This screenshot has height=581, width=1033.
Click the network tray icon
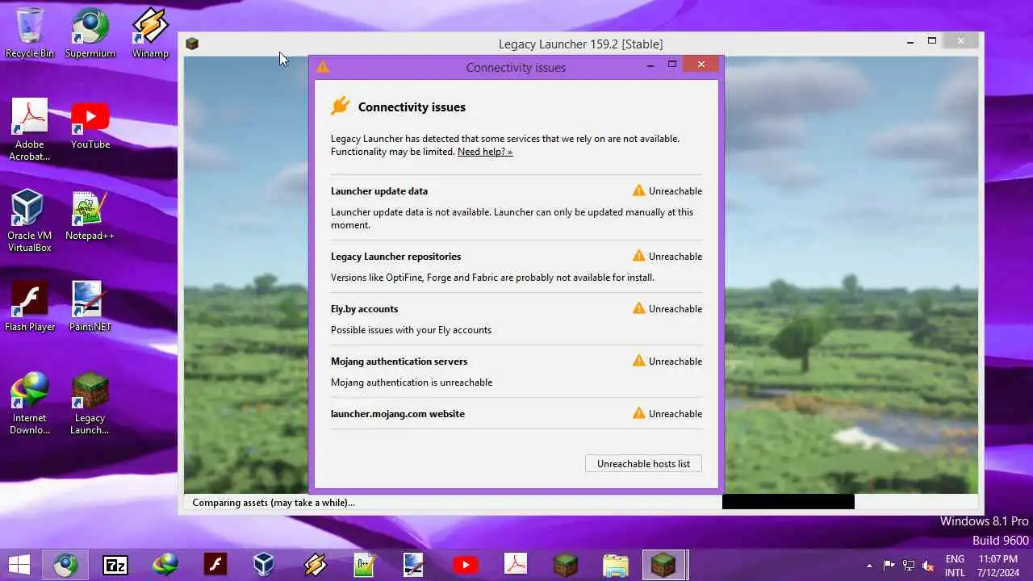tap(909, 565)
